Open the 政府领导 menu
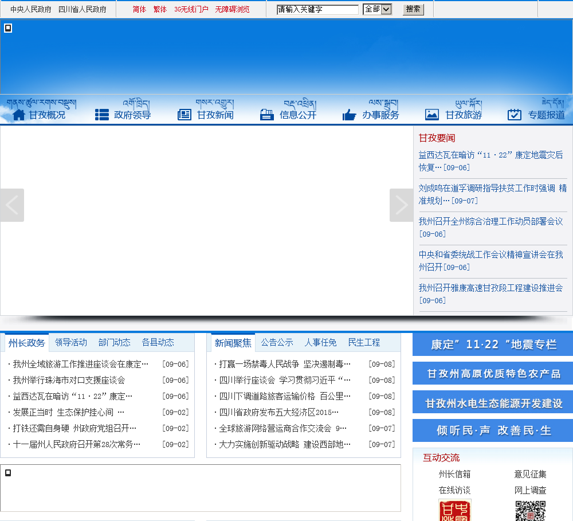Image resolution: width=573 pixels, height=521 pixels. [x=132, y=115]
